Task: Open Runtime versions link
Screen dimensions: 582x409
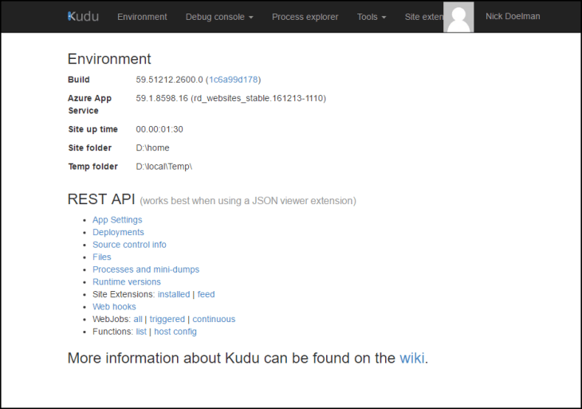Action: pos(127,281)
